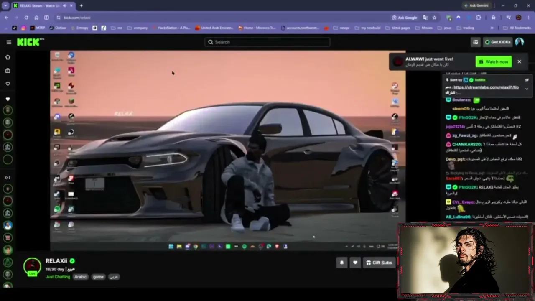Viewport: 535px width, 301px height.
Task: Toggle the browser side panel icon
Action: point(46,18)
